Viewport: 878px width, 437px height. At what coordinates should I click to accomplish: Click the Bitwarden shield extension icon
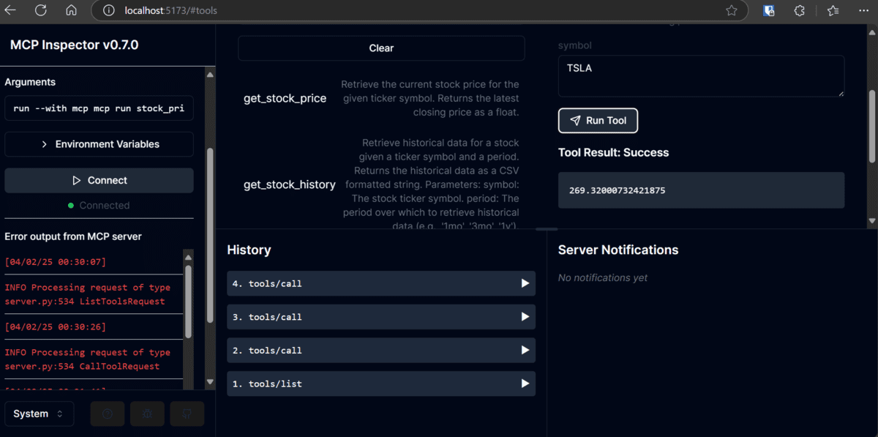pyautogui.click(x=769, y=11)
